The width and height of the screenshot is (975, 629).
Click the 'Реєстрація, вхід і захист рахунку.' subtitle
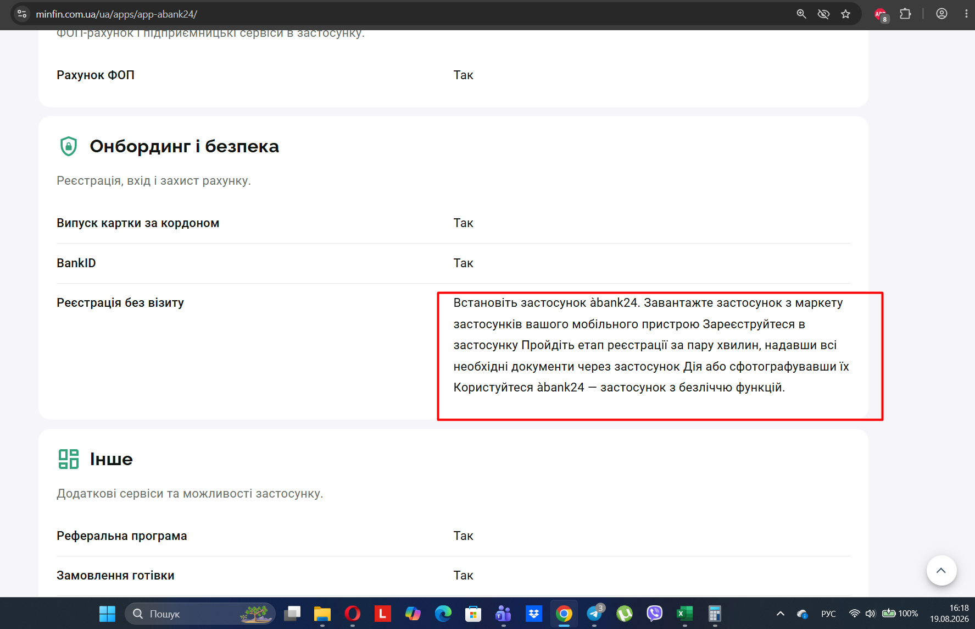pyautogui.click(x=154, y=180)
